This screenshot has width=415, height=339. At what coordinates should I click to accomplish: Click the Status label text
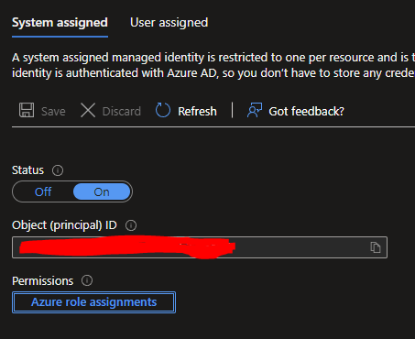27,170
